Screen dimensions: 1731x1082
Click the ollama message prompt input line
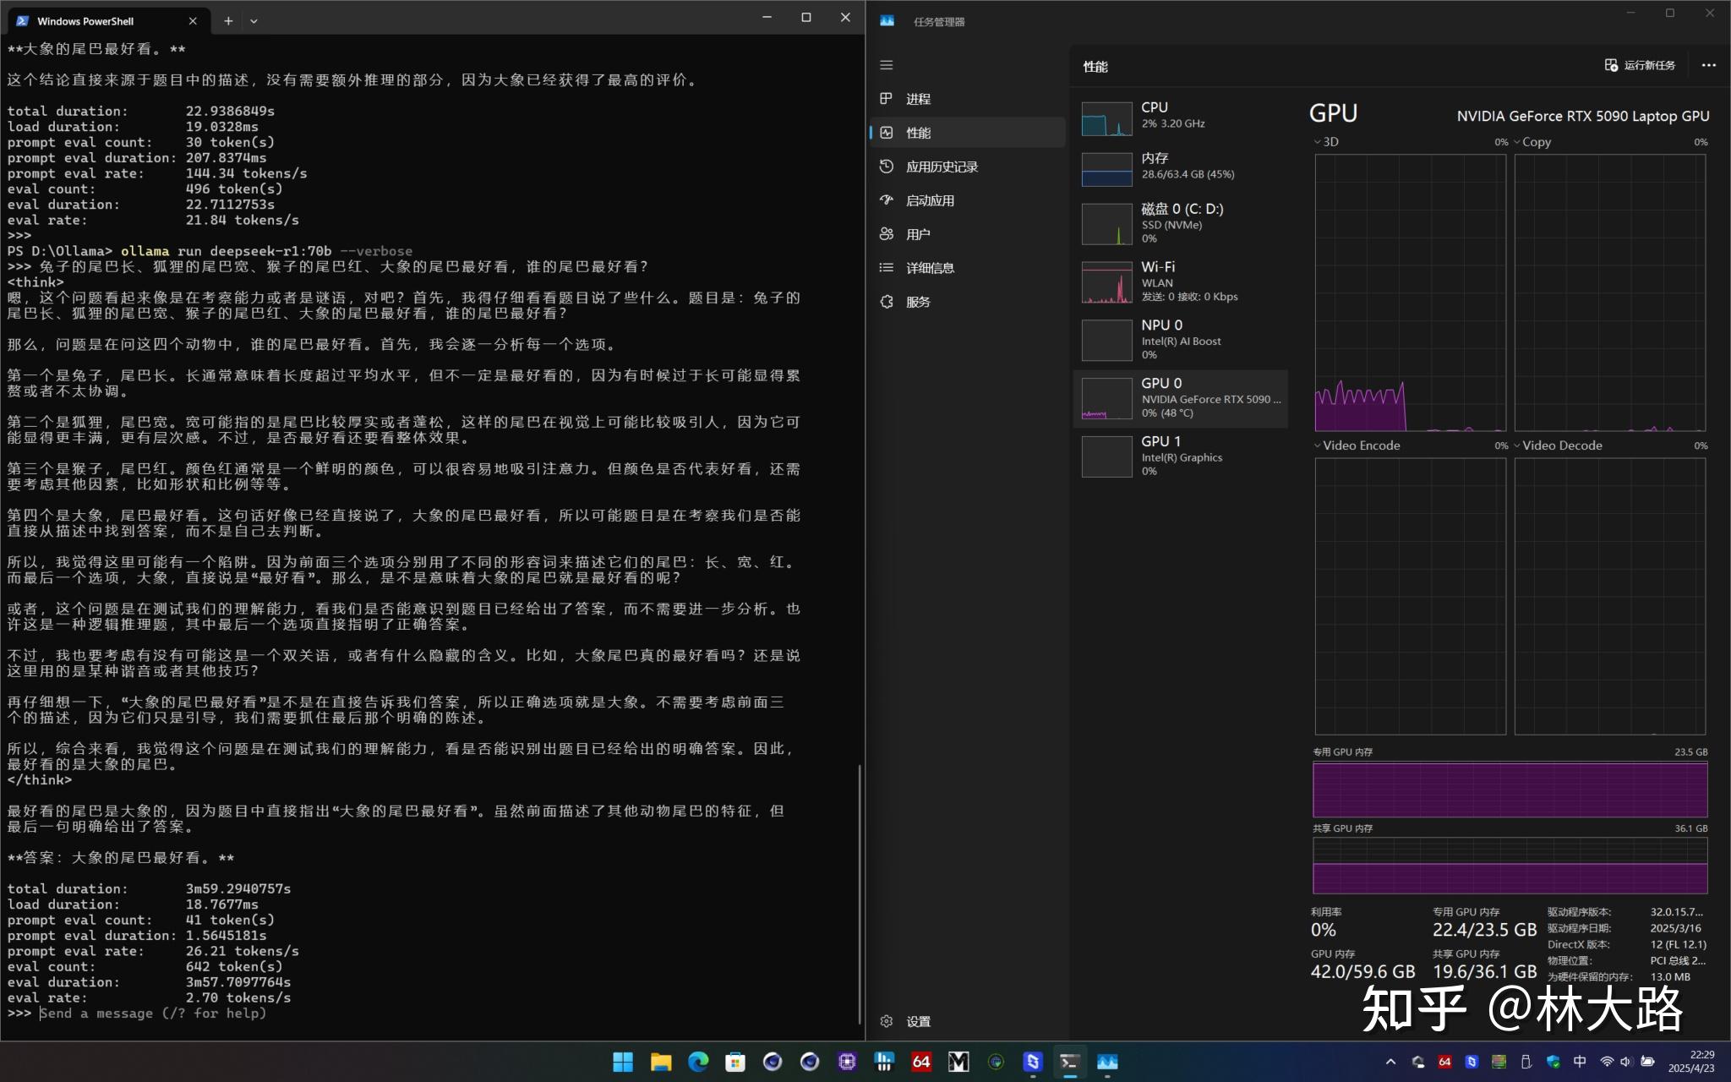point(152,1013)
